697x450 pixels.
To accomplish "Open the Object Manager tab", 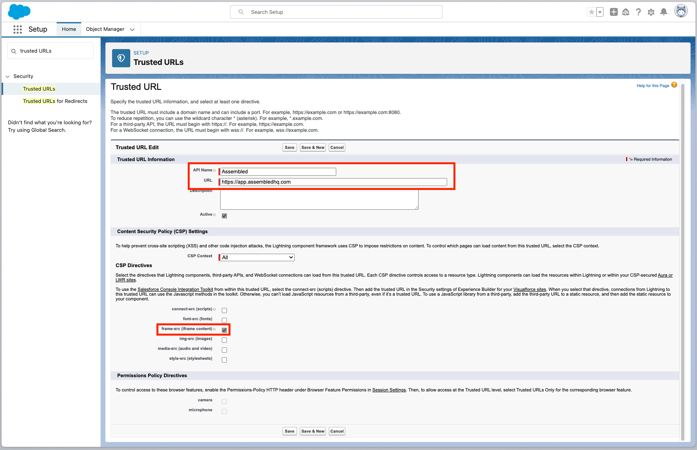I will coord(105,29).
